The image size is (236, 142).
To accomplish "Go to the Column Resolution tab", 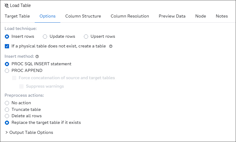I will (x=130, y=16).
